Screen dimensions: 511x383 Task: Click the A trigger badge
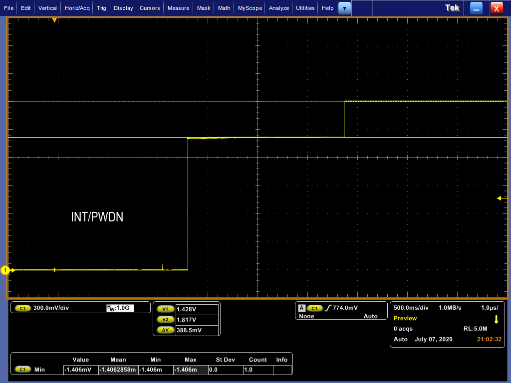point(302,308)
